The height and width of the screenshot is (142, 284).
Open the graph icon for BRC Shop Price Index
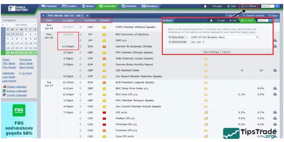tap(275, 88)
